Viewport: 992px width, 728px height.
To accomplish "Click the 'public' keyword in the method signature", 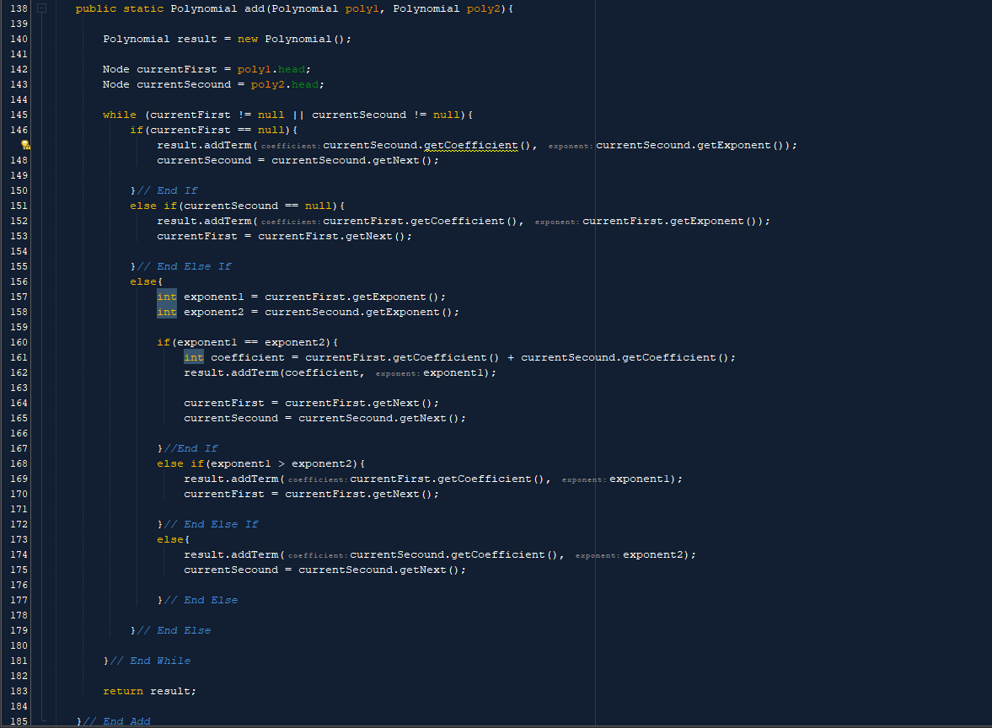I will (x=96, y=9).
